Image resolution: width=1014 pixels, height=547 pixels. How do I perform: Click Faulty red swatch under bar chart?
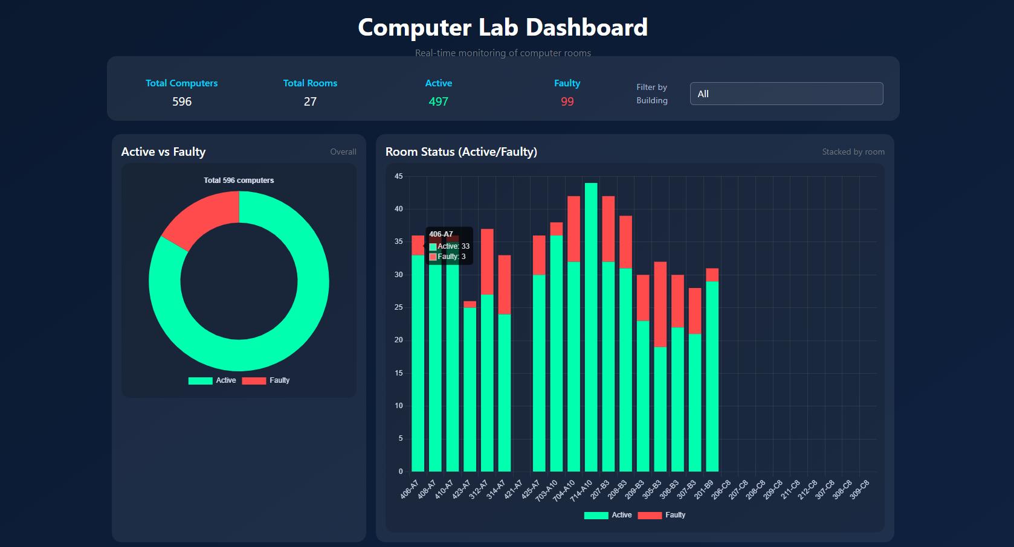[x=650, y=515]
